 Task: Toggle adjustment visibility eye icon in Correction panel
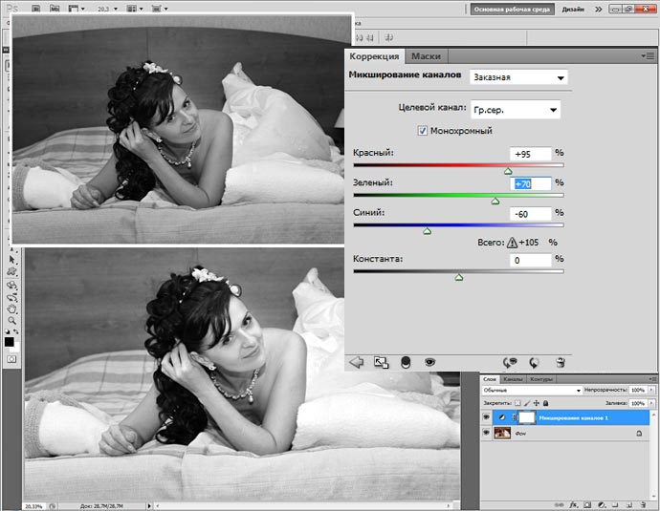[x=429, y=362]
